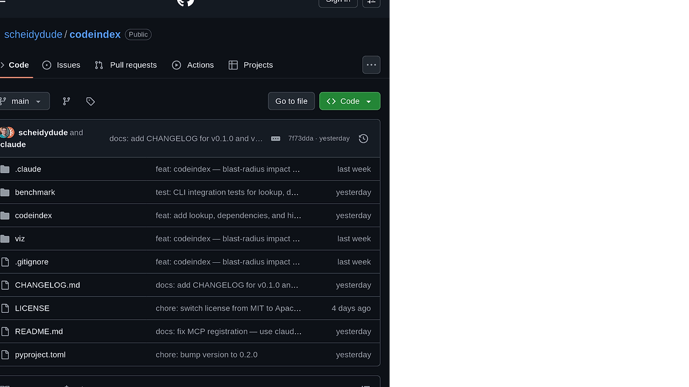Open the README row fix MCP registration commit
Viewport: 689px width, 387px height.
pos(229,331)
